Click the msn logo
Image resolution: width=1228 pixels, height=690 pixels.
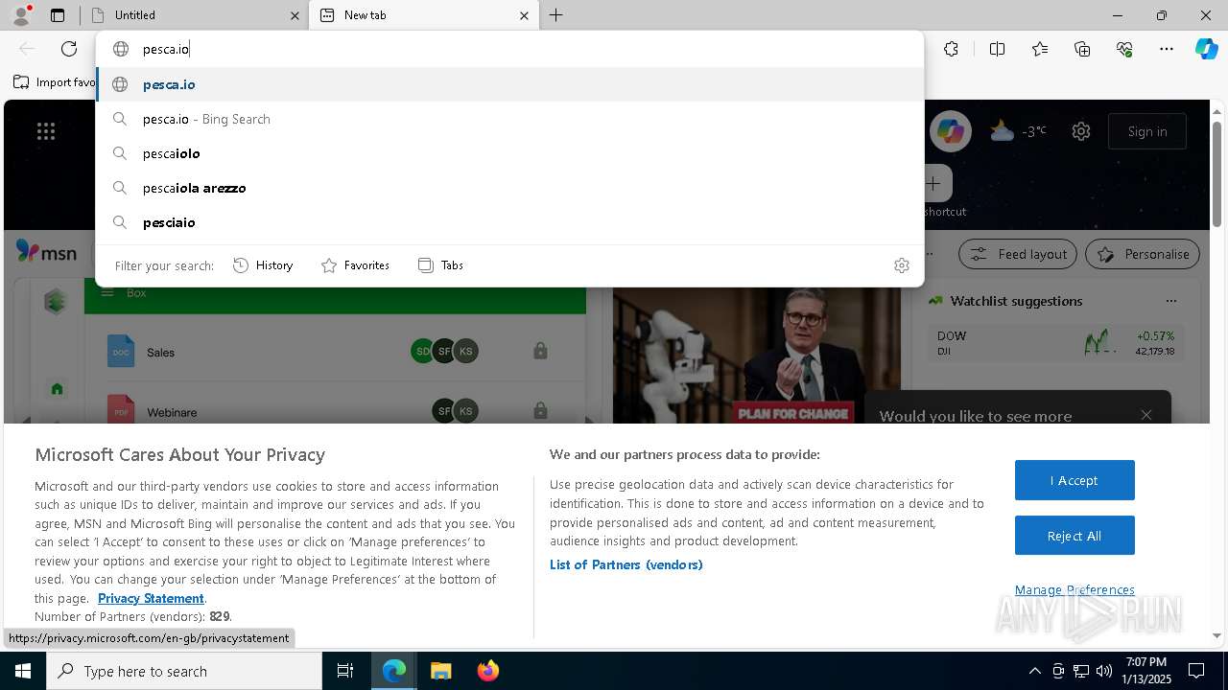click(46, 252)
